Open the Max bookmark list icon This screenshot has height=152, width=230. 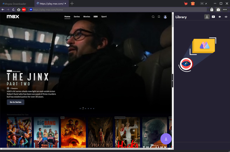[159, 17]
